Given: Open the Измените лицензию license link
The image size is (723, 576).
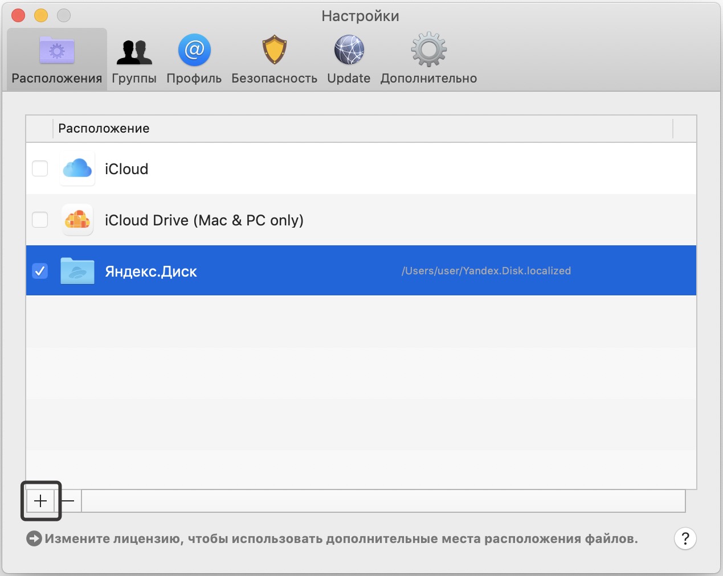Looking at the screenshot, I should click(x=341, y=538).
